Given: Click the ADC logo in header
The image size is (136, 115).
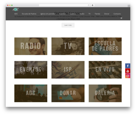Looking at the screenshot, I should [16, 10].
